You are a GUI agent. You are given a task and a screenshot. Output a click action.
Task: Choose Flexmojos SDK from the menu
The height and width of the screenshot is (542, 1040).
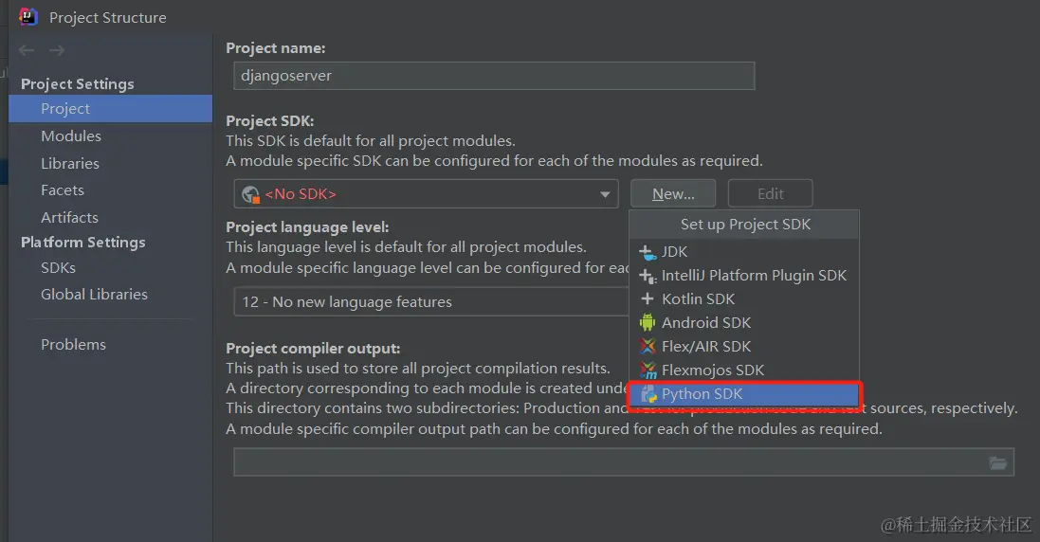point(743,370)
